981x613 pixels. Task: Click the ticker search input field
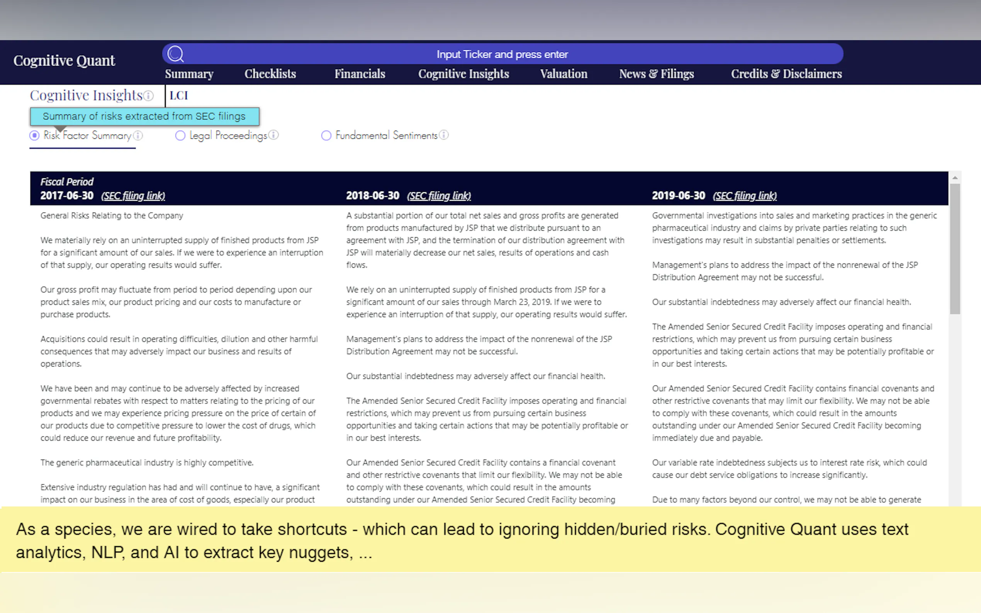[x=502, y=54]
